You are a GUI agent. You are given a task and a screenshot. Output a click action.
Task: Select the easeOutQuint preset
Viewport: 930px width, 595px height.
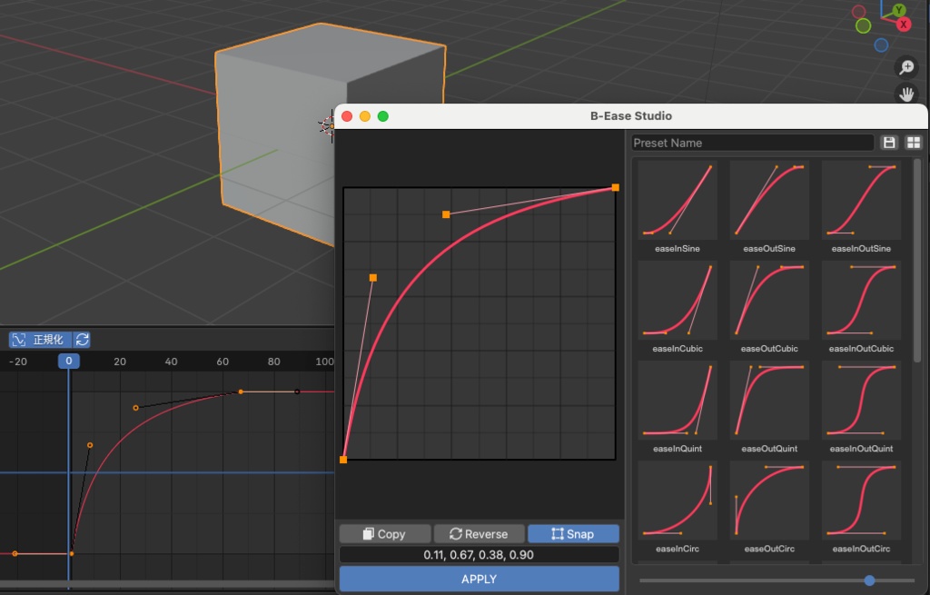(x=768, y=400)
